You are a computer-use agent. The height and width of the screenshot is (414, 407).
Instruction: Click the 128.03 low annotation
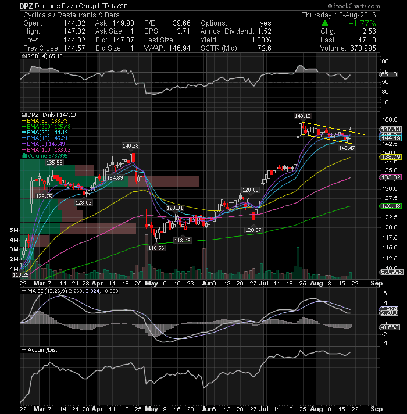pyautogui.click(x=84, y=203)
